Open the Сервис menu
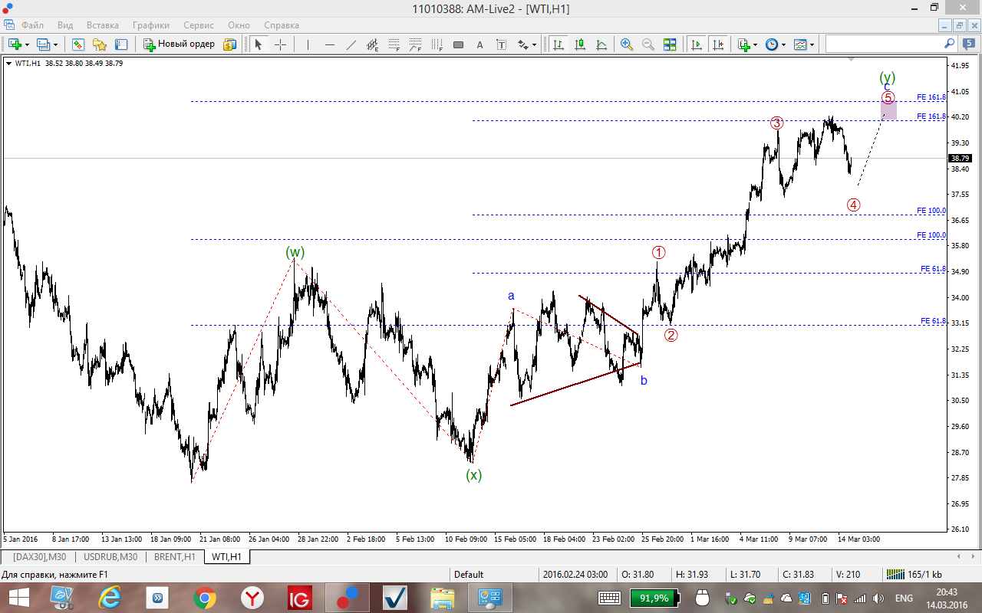Image resolution: width=982 pixels, height=613 pixels. click(199, 25)
